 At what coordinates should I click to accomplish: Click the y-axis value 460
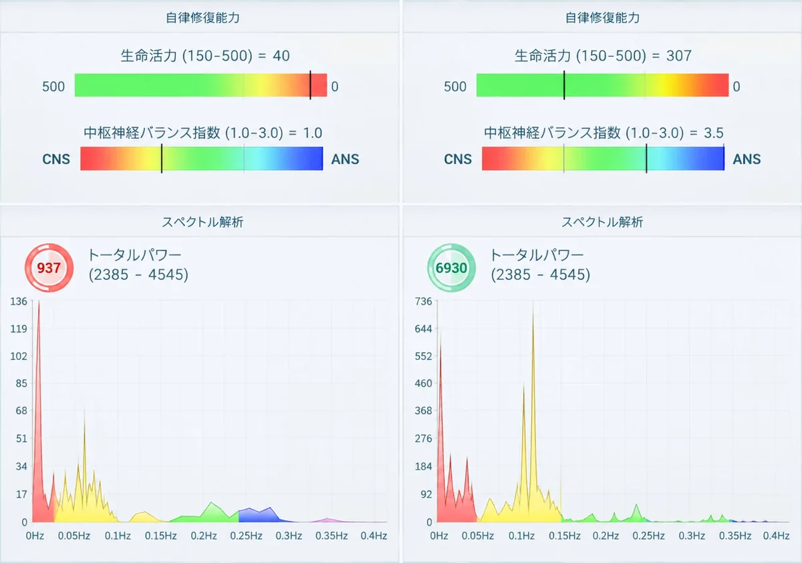[x=424, y=383]
